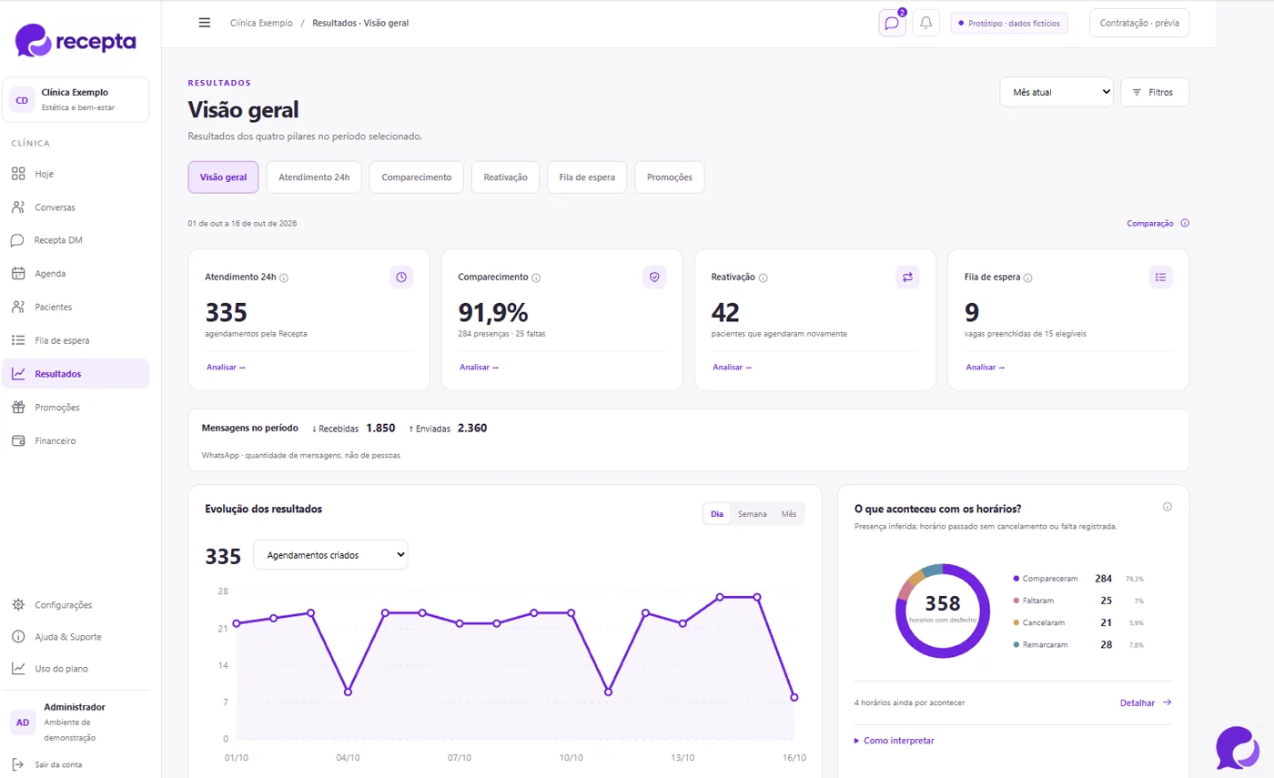Open the hamburger menu icon
Viewport: 1274px width, 778px height.
point(205,23)
